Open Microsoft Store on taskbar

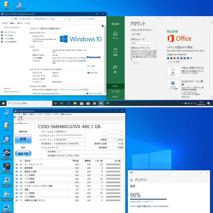[82, 104]
